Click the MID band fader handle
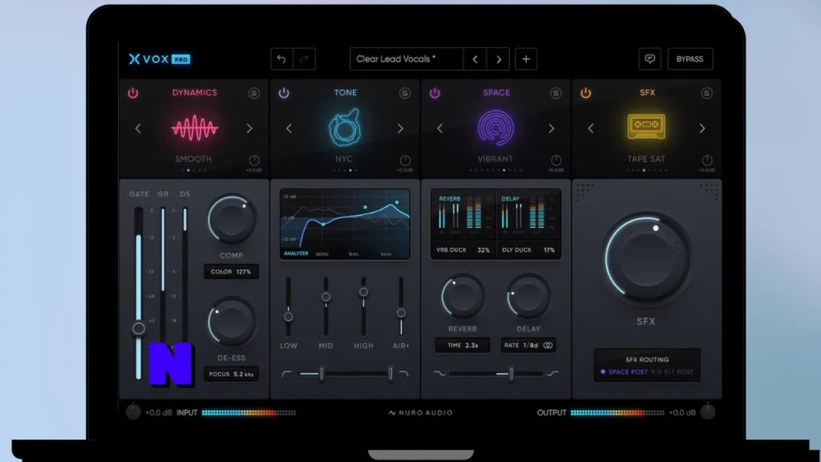 pyautogui.click(x=326, y=297)
